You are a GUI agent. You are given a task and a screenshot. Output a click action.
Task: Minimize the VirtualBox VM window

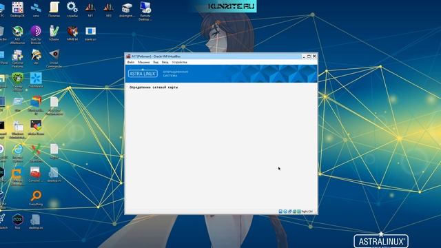click(304, 56)
